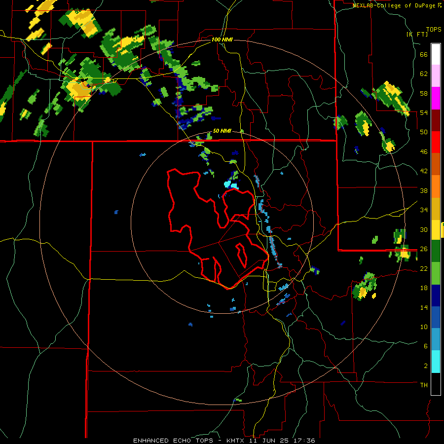Pick the cyan legend swatch
This screenshot has width=444, height=444.
tap(436, 362)
